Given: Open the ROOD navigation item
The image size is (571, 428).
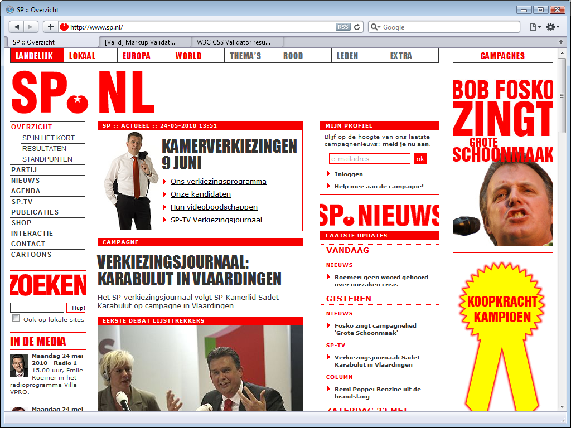Looking at the screenshot, I should (x=304, y=56).
